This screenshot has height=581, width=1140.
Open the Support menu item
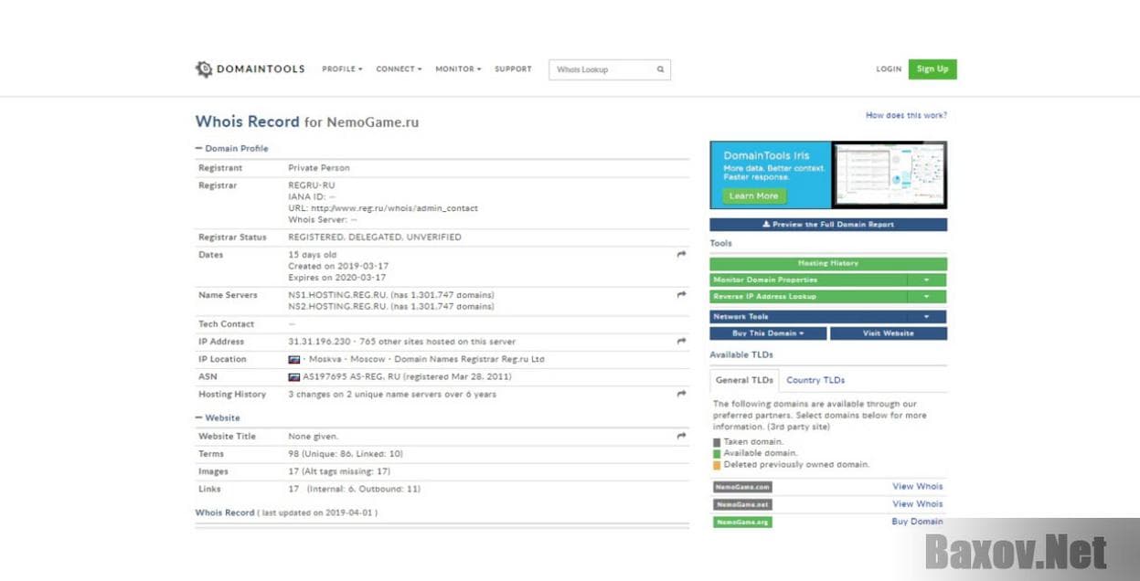(513, 69)
